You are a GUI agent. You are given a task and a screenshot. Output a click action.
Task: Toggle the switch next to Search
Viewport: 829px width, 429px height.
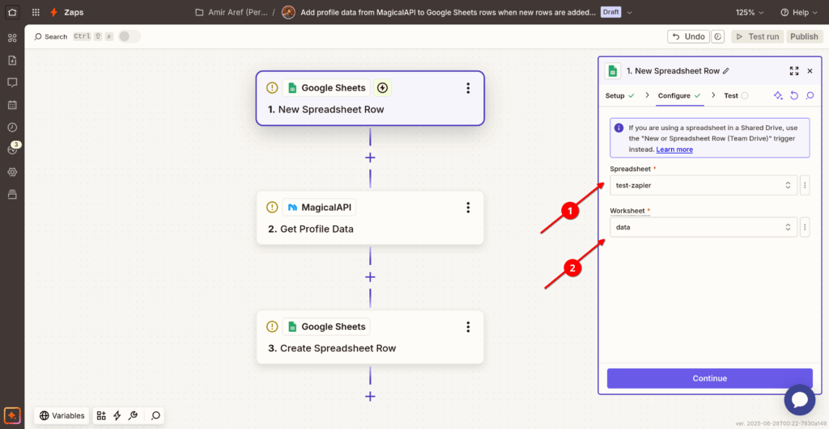129,36
